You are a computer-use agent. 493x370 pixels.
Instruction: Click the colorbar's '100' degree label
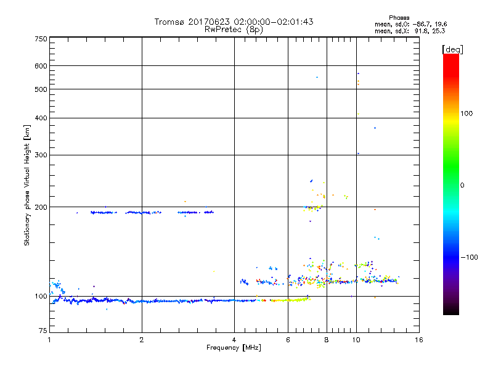(467, 113)
